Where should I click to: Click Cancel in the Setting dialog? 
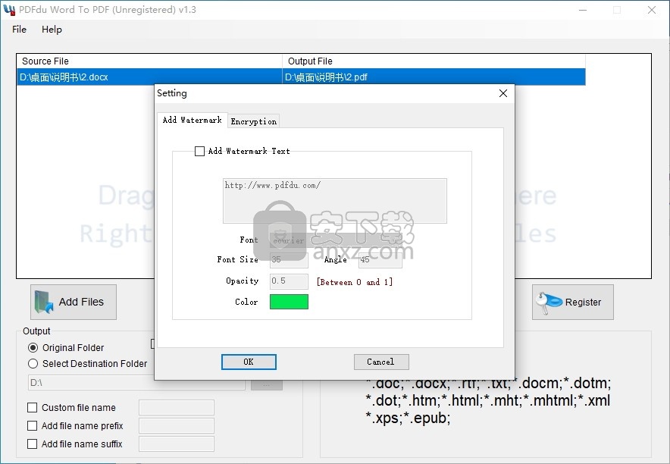click(x=381, y=362)
